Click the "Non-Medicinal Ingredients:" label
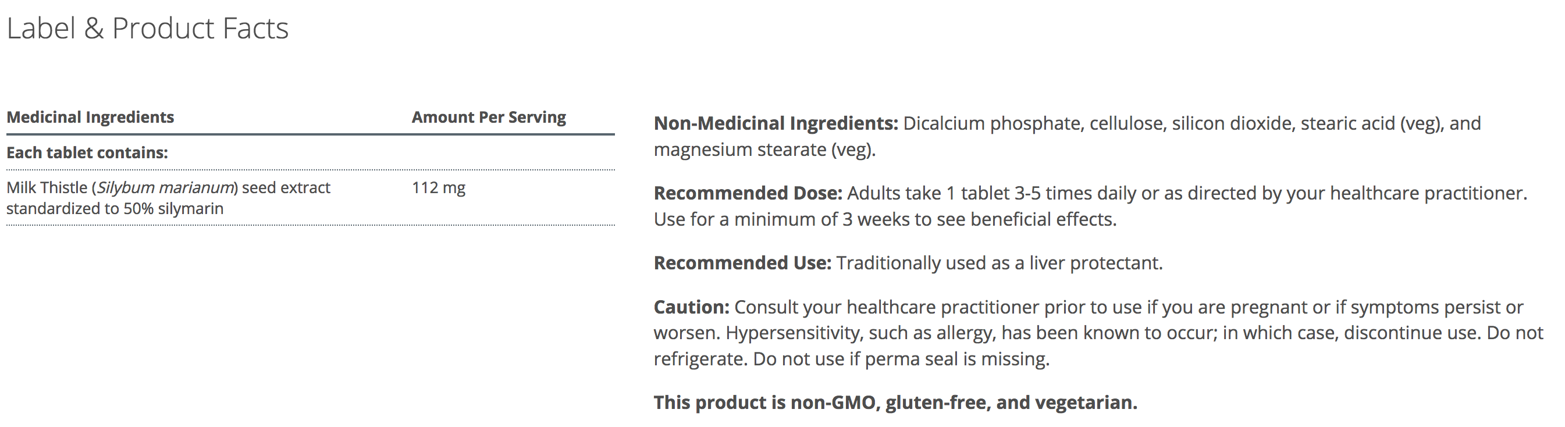Viewport: 1565px width, 427px height. click(775, 123)
